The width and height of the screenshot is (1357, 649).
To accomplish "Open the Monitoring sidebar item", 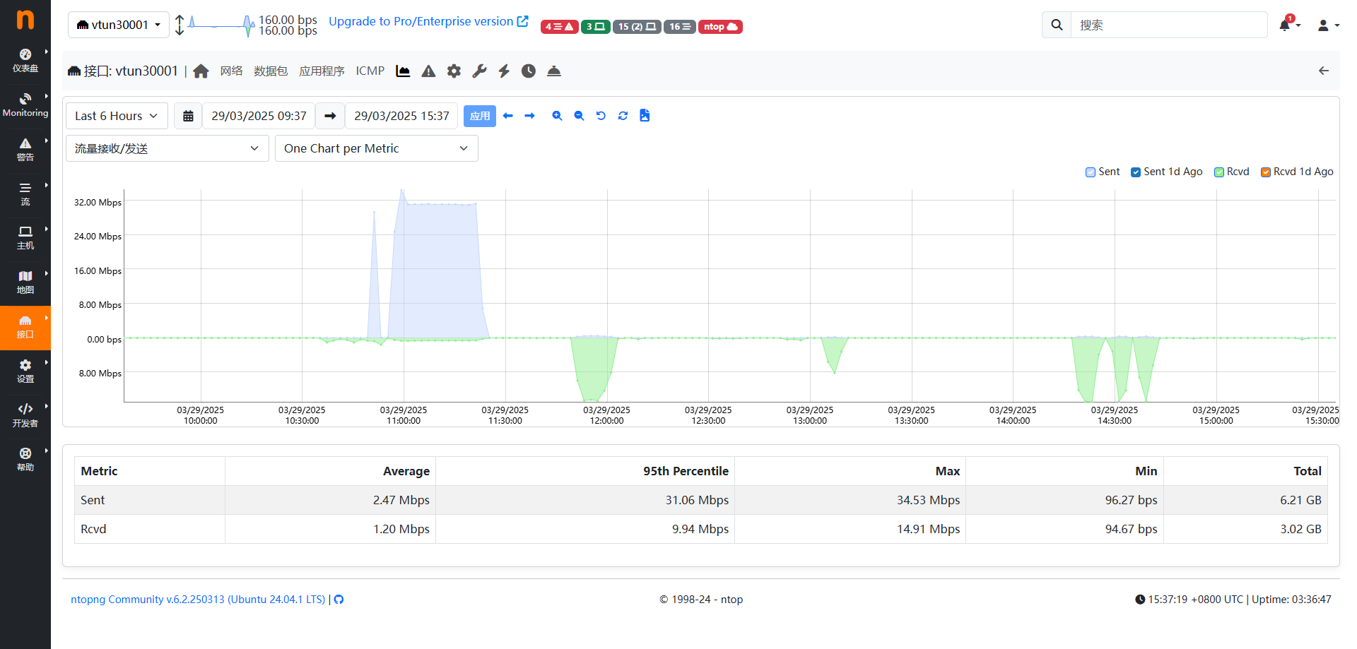I will coord(25,105).
